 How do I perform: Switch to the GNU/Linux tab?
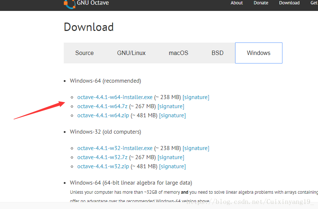pos(131,53)
